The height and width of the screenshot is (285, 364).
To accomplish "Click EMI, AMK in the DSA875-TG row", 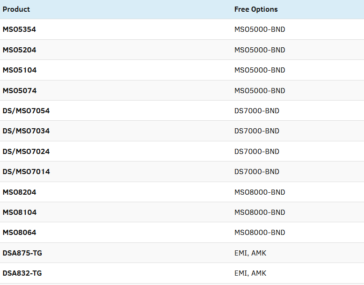I will click(x=250, y=253).
